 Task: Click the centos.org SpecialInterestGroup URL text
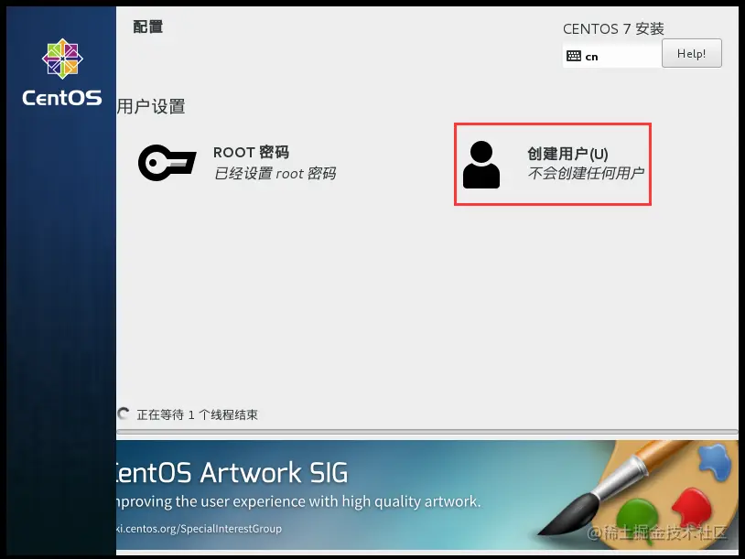pyautogui.click(x=200, y=529)
